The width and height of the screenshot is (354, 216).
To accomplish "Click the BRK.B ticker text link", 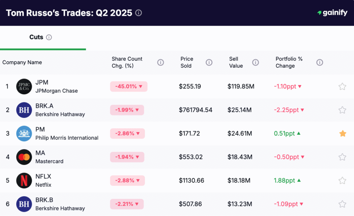I will pyautogui.click(x=44, y=200).
